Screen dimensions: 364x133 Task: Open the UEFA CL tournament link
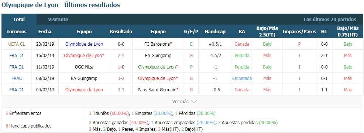click(17, 44)
